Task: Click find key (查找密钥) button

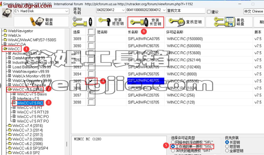Action: pos(185,22)
